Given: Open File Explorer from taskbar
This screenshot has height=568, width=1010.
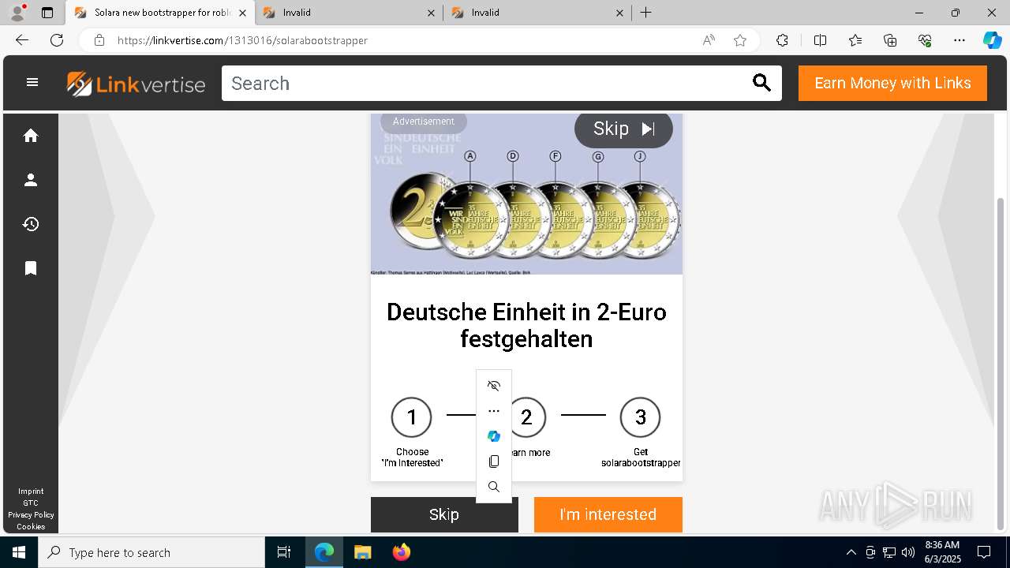Looking at the screenshot, I should point(362,552).
